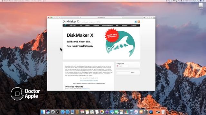Click Safari's back navigation button
This screenshot has width=206, height=115.
pyautogui.click(x=54, y=18)
